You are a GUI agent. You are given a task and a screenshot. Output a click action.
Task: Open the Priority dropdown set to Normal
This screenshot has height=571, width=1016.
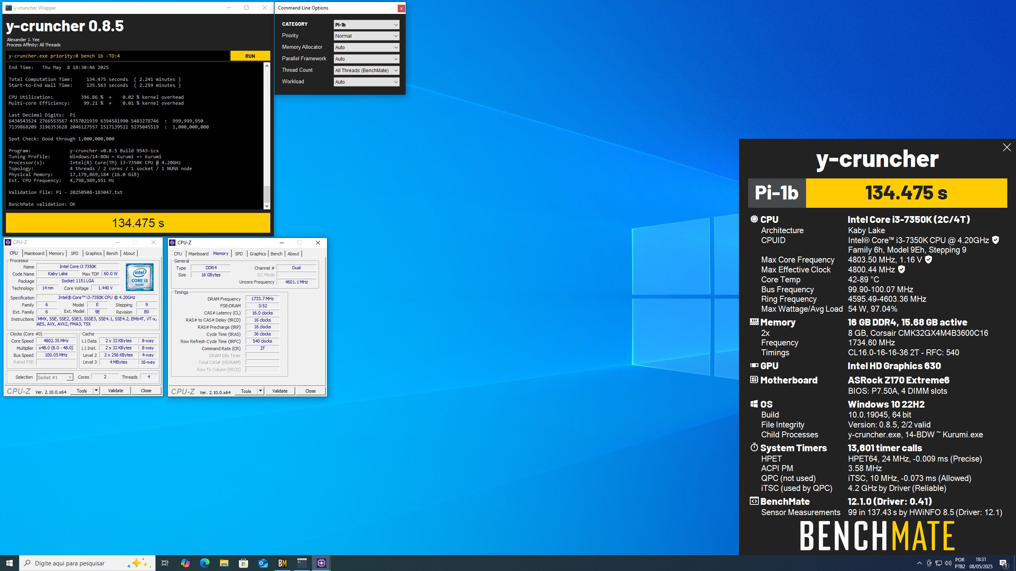366,36
